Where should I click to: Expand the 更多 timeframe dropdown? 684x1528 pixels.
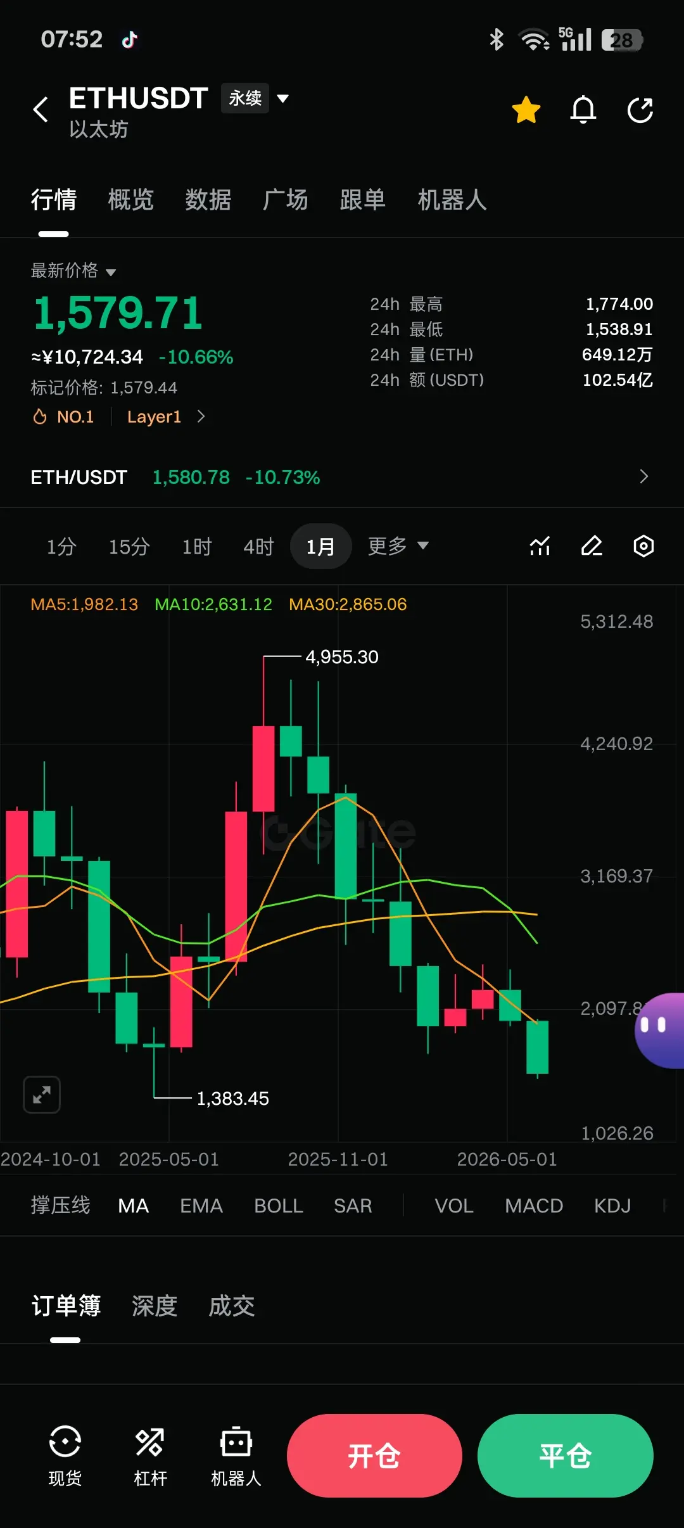pos(398,545)
